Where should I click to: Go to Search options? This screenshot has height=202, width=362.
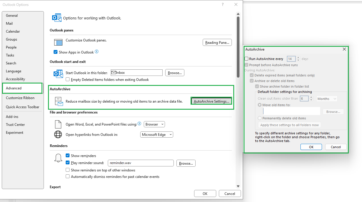[23, 63]
